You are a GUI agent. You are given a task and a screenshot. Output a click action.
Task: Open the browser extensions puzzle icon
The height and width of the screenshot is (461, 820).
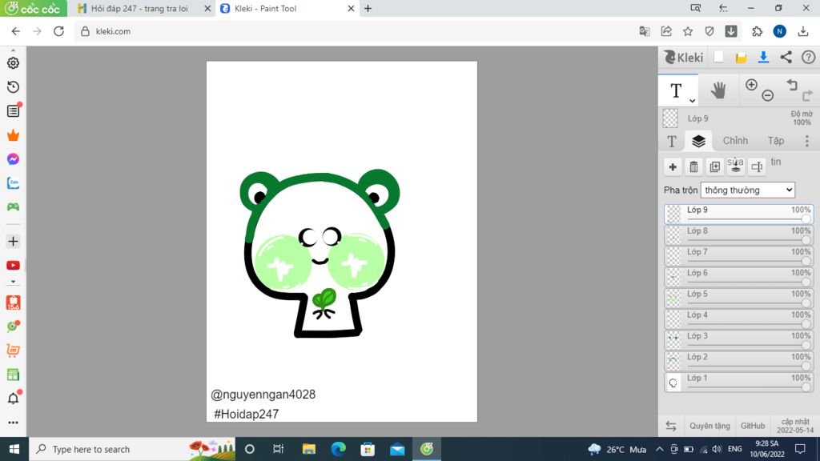758,31
